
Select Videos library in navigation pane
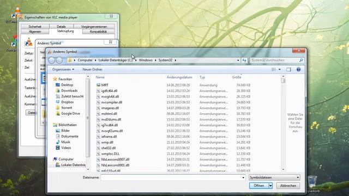pos(66,148)
